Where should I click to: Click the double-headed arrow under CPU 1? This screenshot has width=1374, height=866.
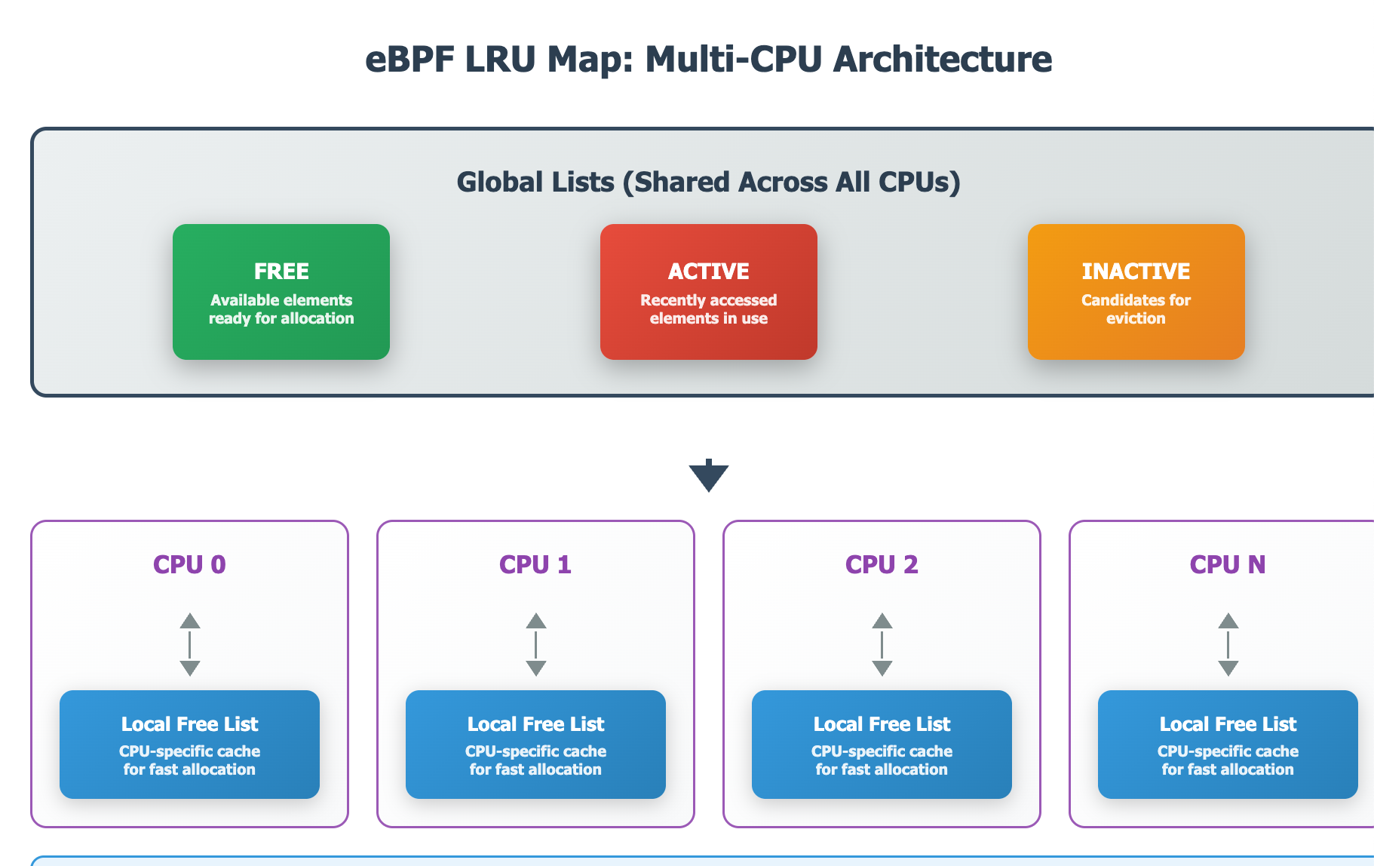(x=536, y=644)
